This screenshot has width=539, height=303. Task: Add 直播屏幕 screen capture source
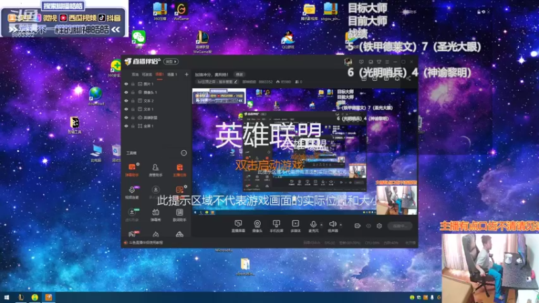pos(239,226)
